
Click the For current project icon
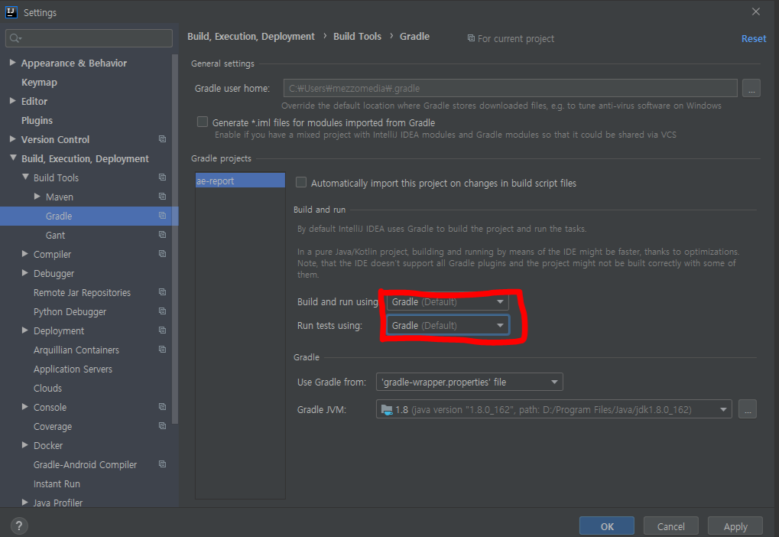click(471, 38)
